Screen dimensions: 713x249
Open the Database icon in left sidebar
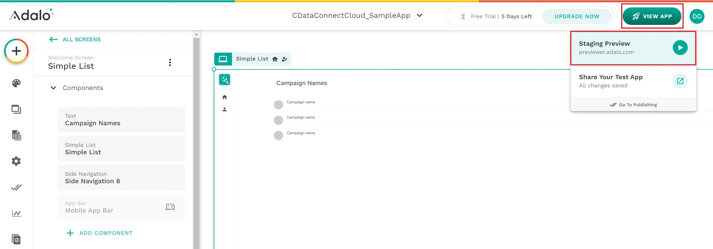click(16, 135)
